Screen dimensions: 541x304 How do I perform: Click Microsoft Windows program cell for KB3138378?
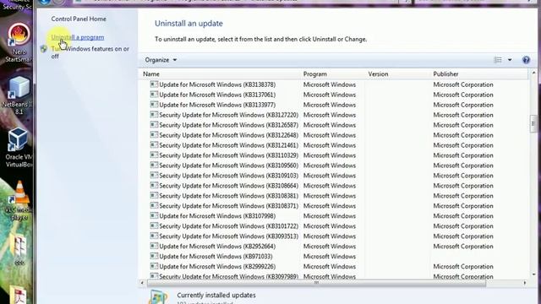click(330, 84)
